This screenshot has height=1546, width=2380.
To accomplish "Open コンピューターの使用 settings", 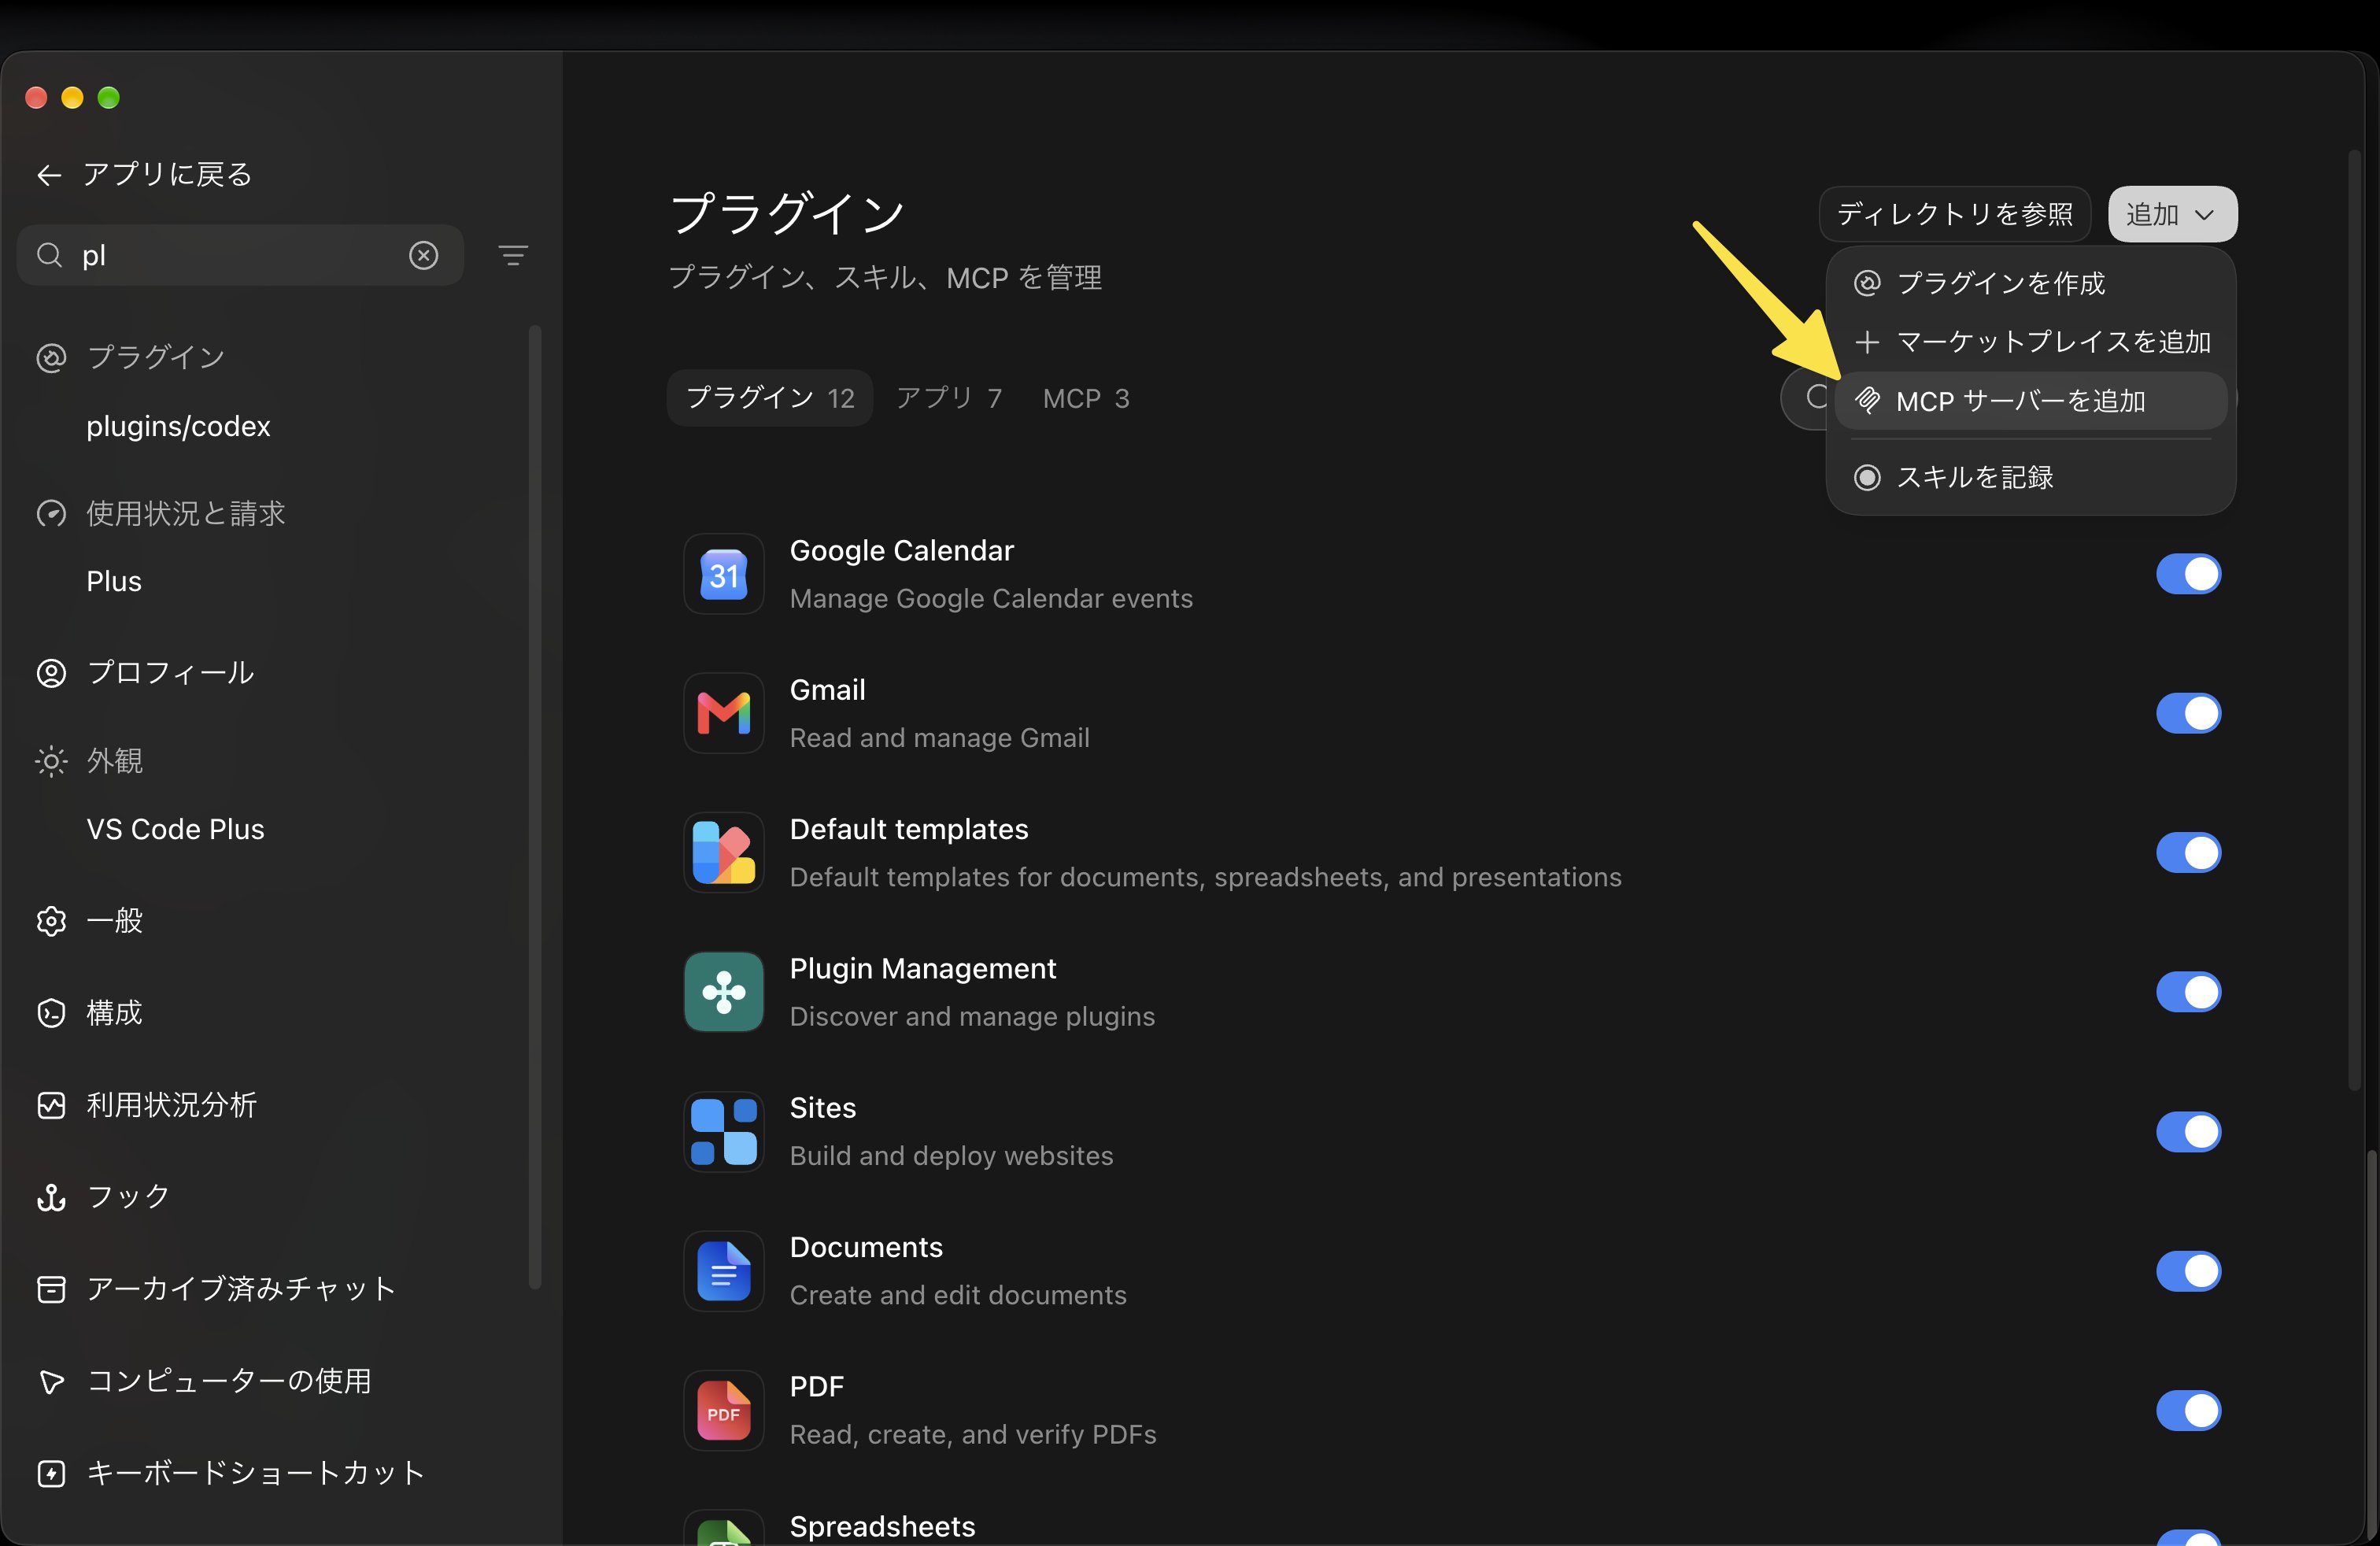I will [204, 1380].
